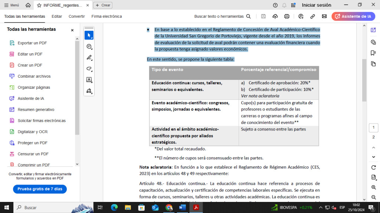Screen dimensions: 380x213
Task: Go to previous page with up chevron
Action: coord(373,148)
